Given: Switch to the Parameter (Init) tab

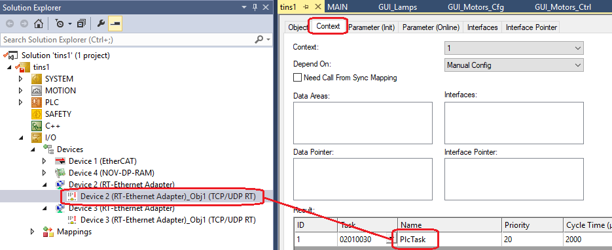Looking at the screenshot, I should coord(371,27).
